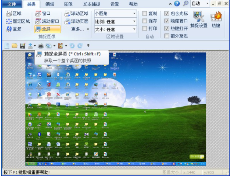Switch to the 帮助 help tab

133,4
